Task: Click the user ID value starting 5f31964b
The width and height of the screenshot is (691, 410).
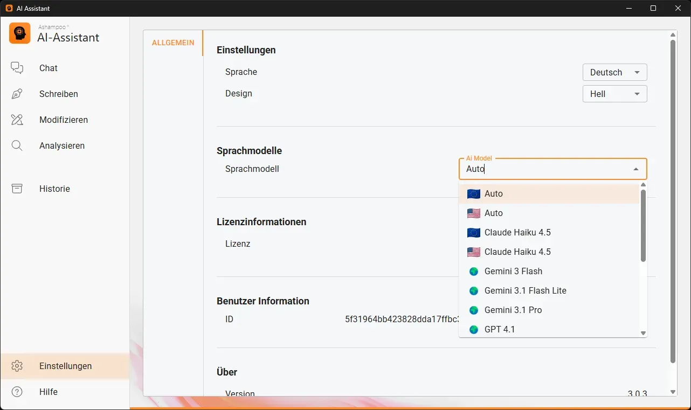Action: click(402, 319)
